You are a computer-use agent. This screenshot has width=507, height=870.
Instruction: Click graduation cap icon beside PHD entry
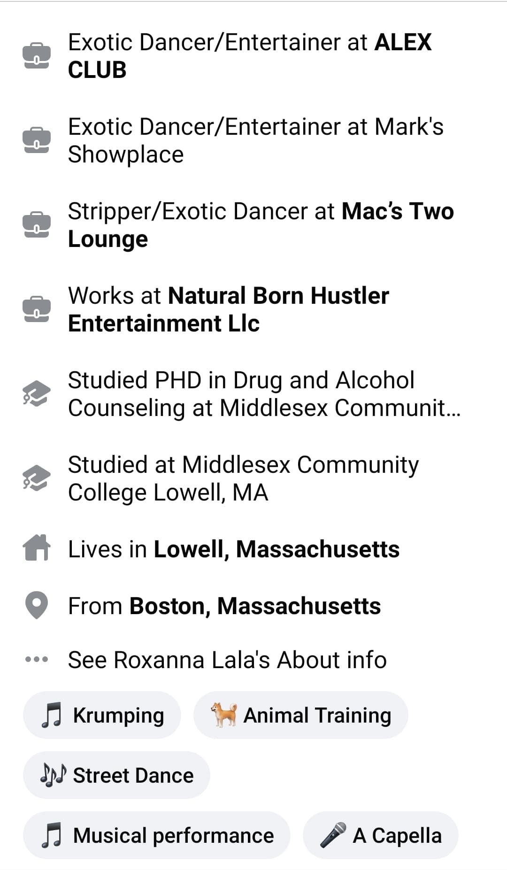[x=36, y=394]
